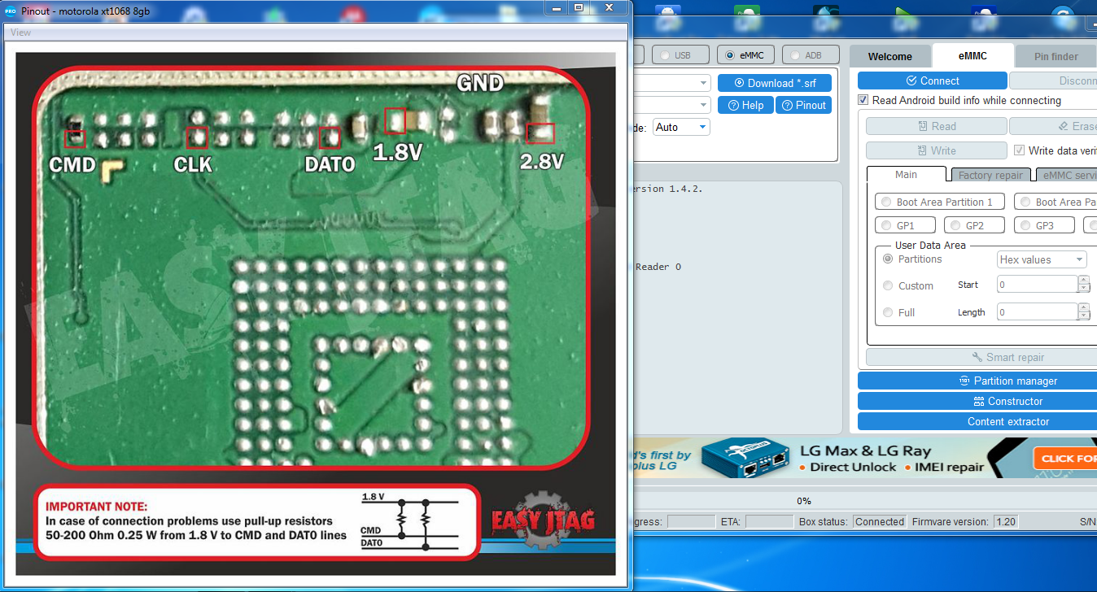Open Content extractor
This screenshot has width=1097, height=592.
coord(977,421)
